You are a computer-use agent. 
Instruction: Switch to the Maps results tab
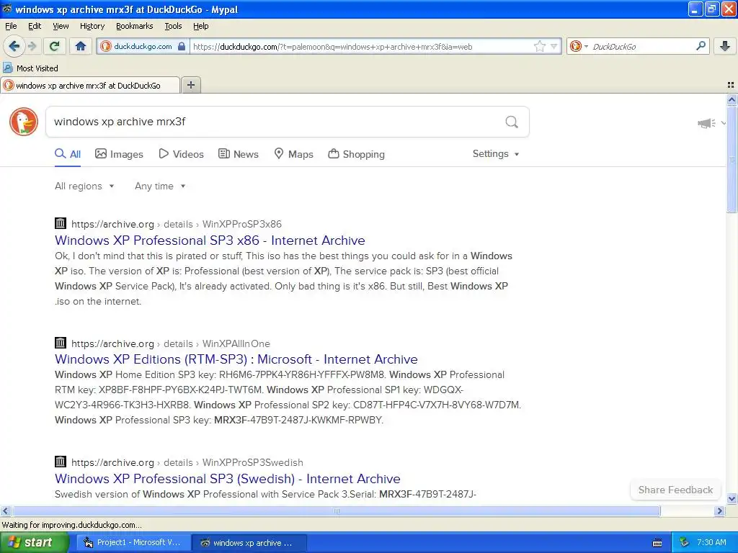click(294, 154)
